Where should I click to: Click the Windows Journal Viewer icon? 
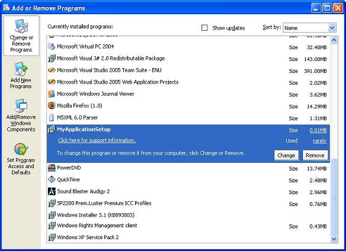click(52, 94)
